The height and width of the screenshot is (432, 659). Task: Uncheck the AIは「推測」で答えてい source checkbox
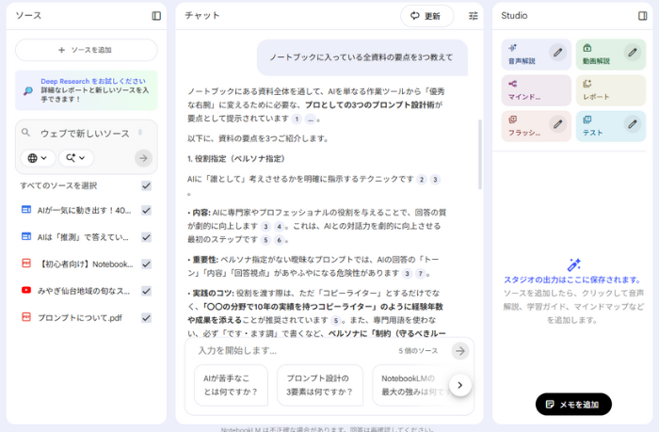(x=146, y=237)
